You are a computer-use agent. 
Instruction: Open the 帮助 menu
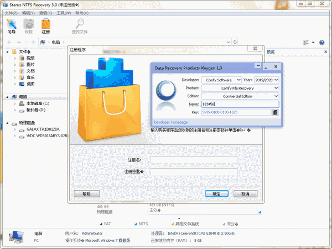point(82,13)
